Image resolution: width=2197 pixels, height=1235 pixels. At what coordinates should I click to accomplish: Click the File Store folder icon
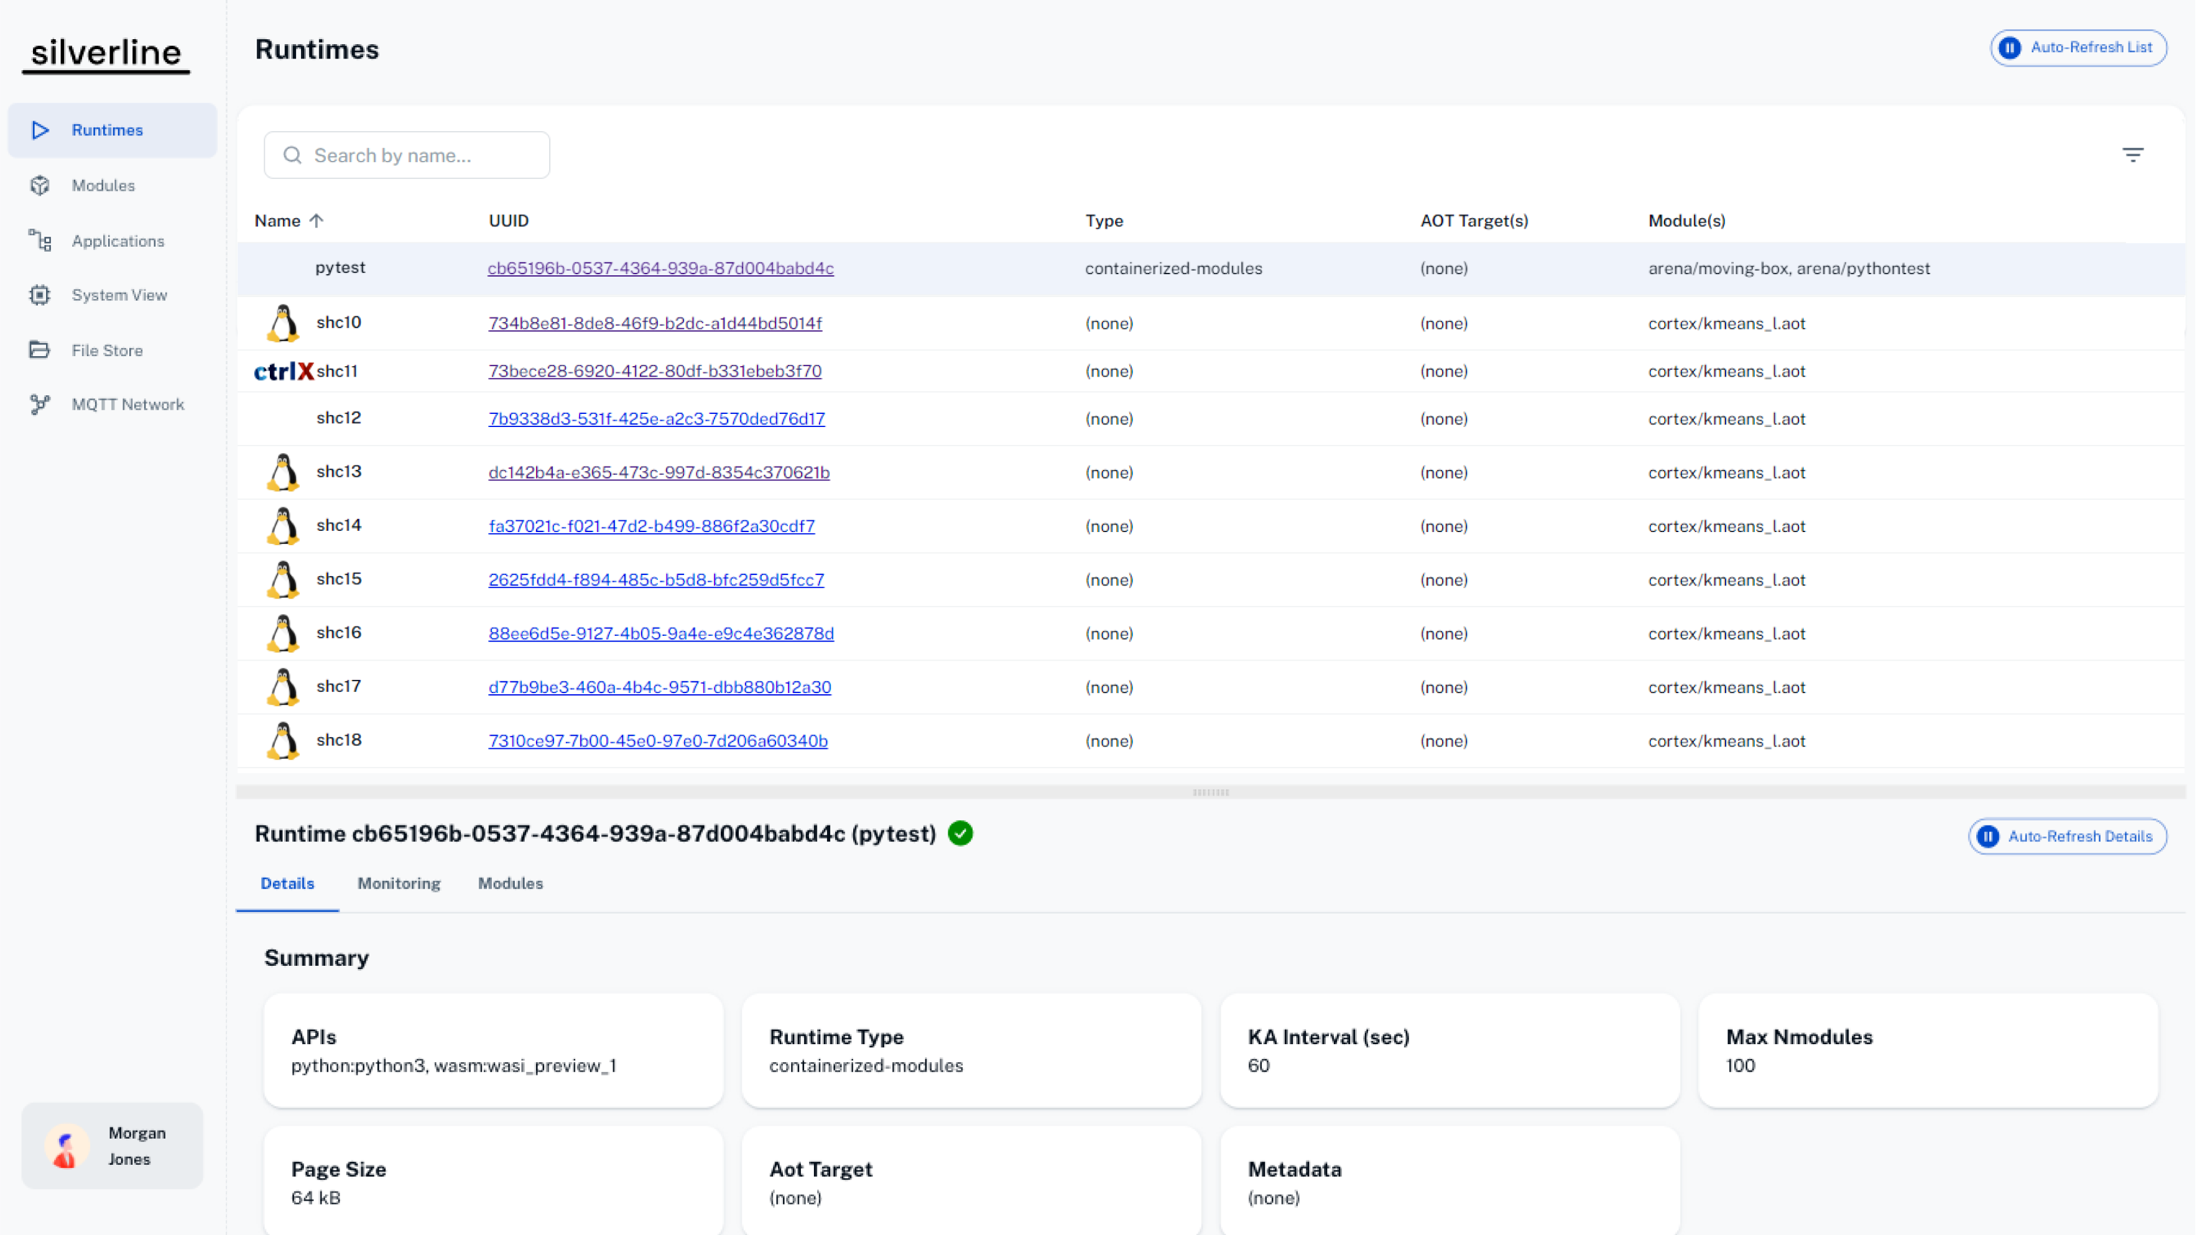click(39, 351)
